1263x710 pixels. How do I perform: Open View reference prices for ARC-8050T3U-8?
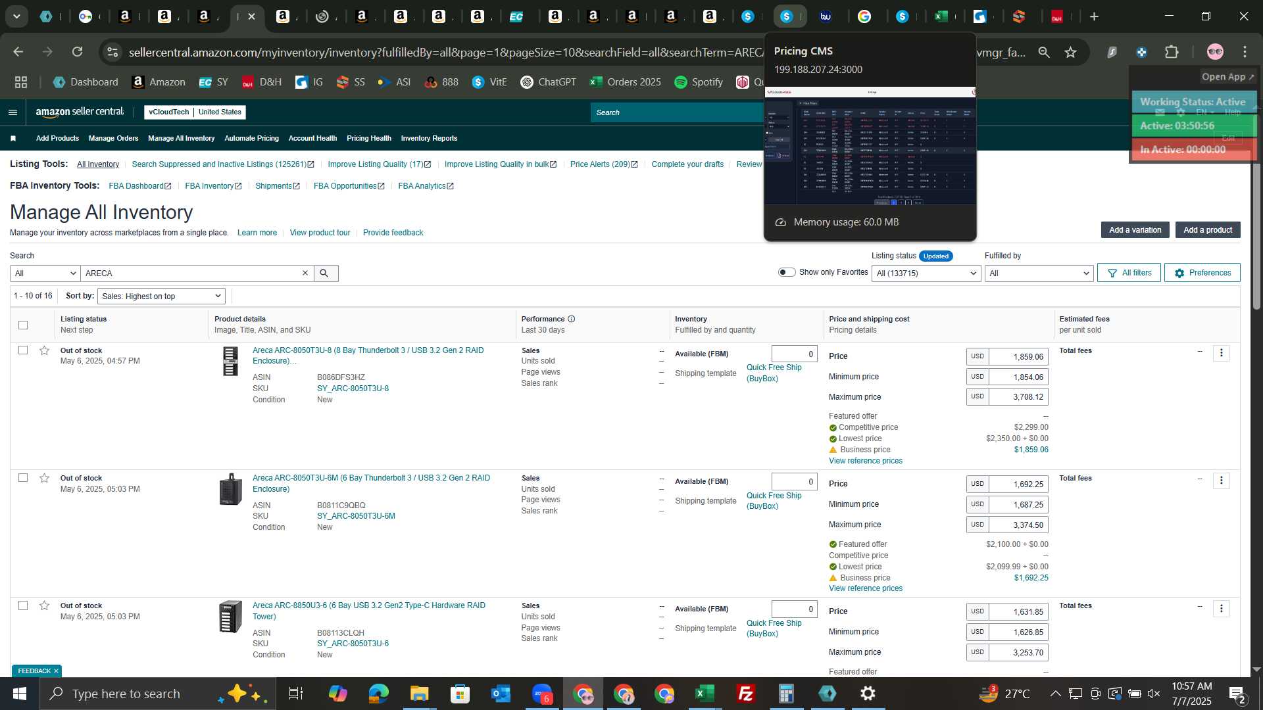865,461
